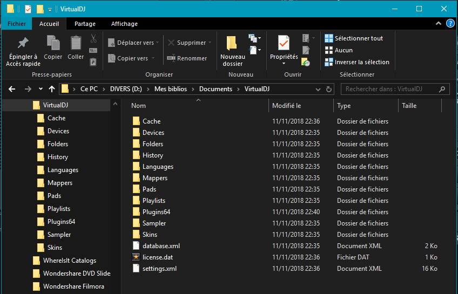The width and height of the screenshot is (458, 294).
Task: Click the Coller paste icon
Action: coord(76,47)
